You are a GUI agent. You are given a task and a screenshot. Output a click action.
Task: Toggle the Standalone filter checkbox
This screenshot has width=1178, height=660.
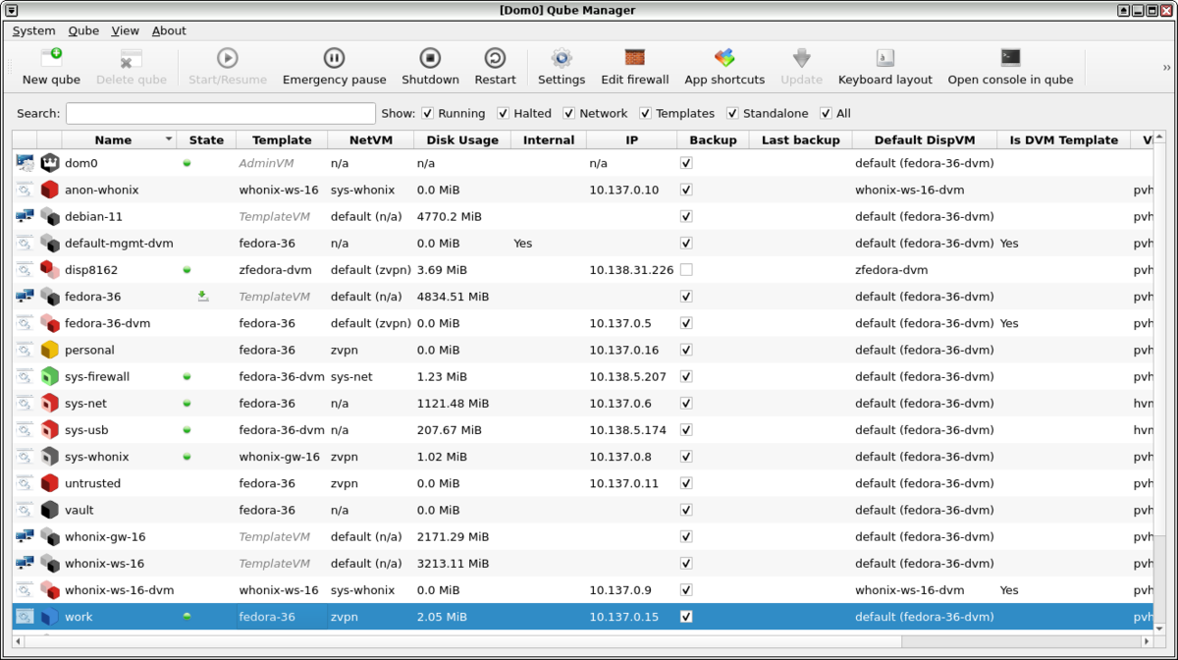point(732,113)
